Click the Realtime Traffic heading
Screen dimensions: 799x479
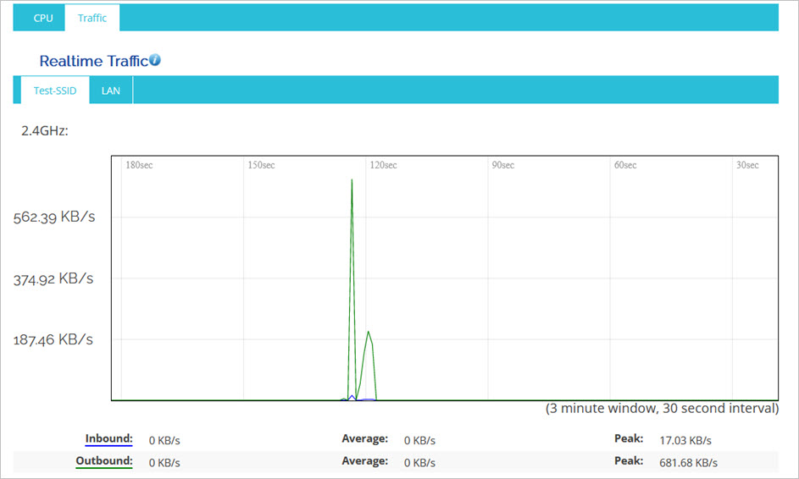(94, 61)
